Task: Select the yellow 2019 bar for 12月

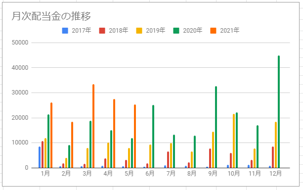Action: coord(276,144)
